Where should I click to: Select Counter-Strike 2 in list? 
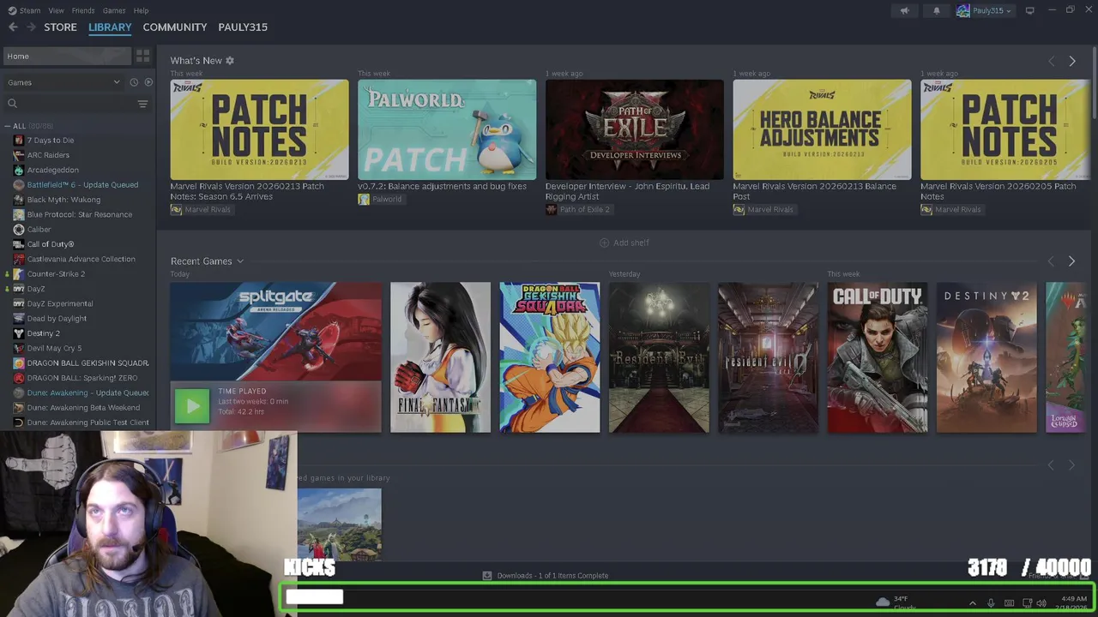pyautogui.click(x=56, y=273)
